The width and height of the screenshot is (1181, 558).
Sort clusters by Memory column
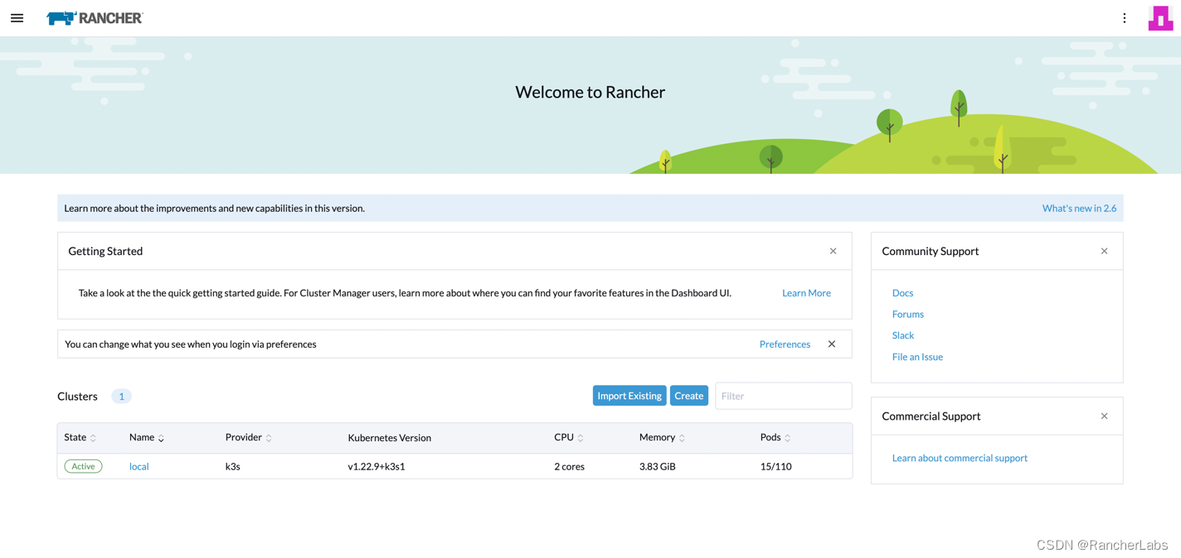[x=662, y=437]
